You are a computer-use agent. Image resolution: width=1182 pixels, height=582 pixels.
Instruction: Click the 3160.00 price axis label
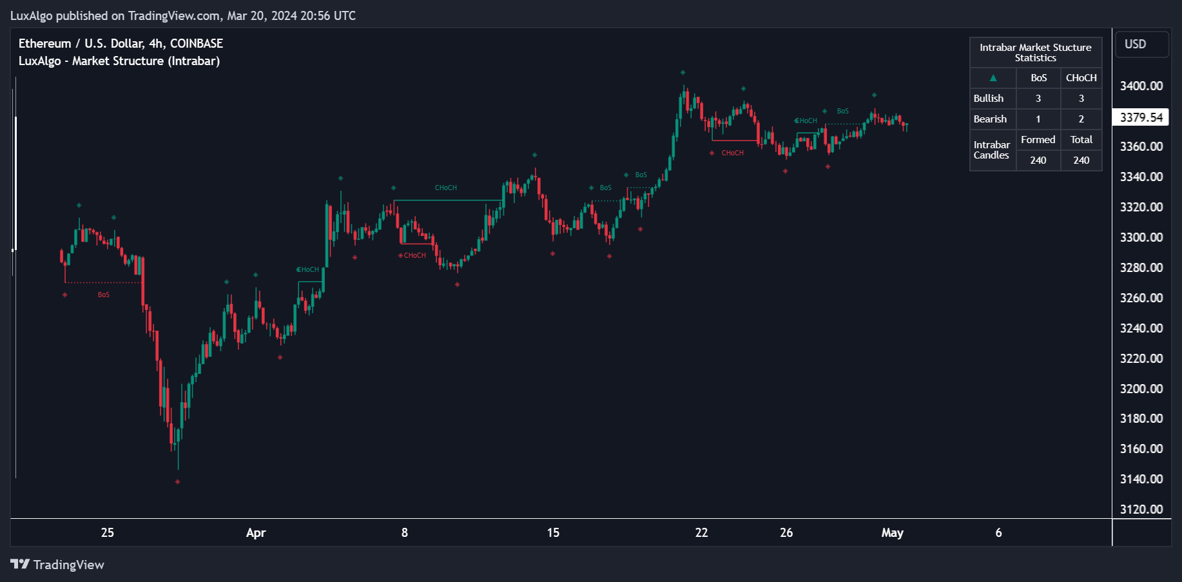[x=1141, y=449]
